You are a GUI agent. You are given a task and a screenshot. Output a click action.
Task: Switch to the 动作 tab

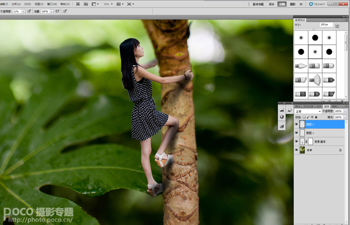[x=319, y=106]
